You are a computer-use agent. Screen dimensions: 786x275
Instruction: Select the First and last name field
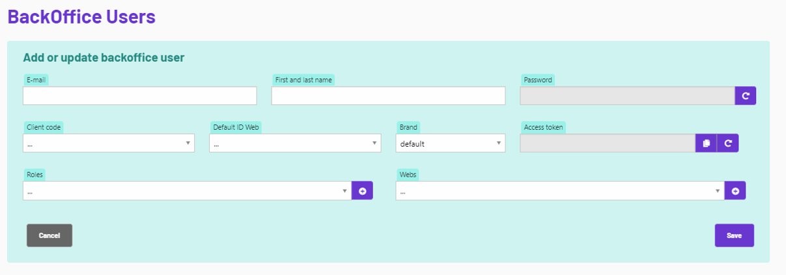click(388, 96)
